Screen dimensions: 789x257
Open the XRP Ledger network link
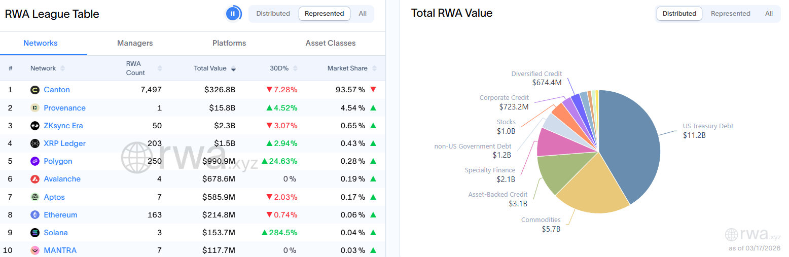click(x=65, y=143)
